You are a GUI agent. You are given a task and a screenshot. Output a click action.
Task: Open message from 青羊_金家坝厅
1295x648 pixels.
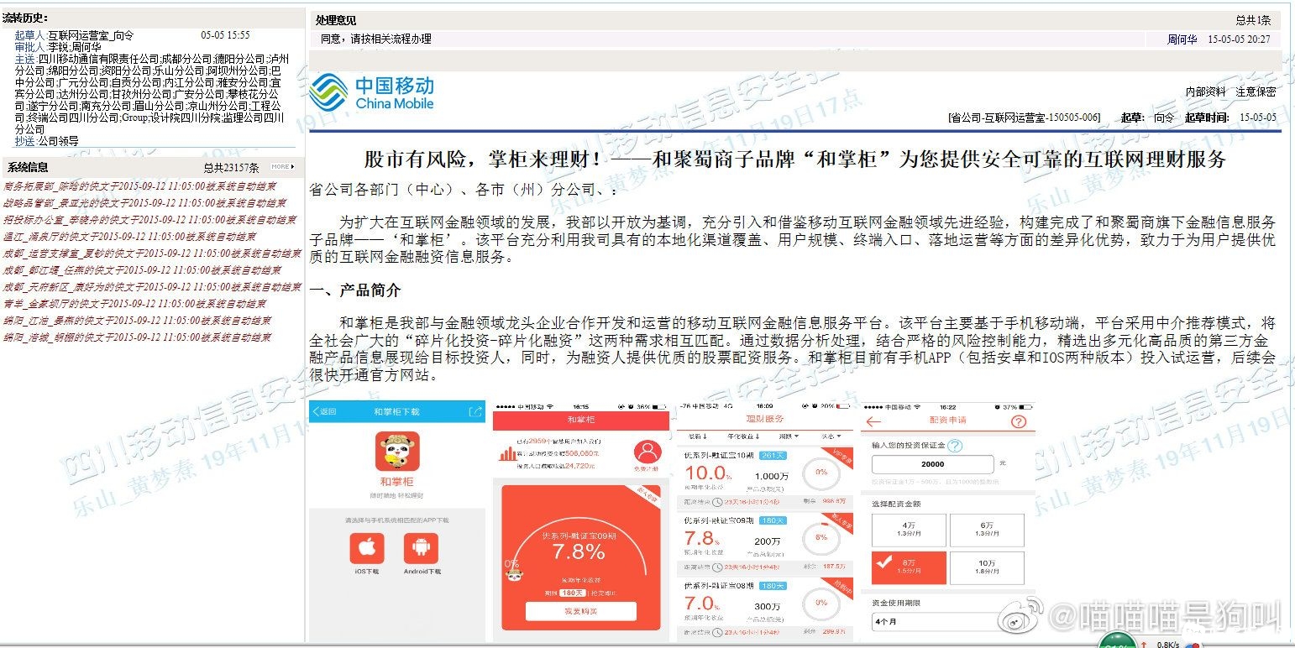(x=134, y=304)
